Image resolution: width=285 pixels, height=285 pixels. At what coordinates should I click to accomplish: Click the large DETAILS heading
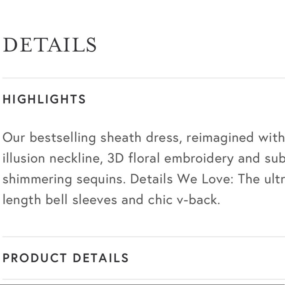click(x=49, y=45)
